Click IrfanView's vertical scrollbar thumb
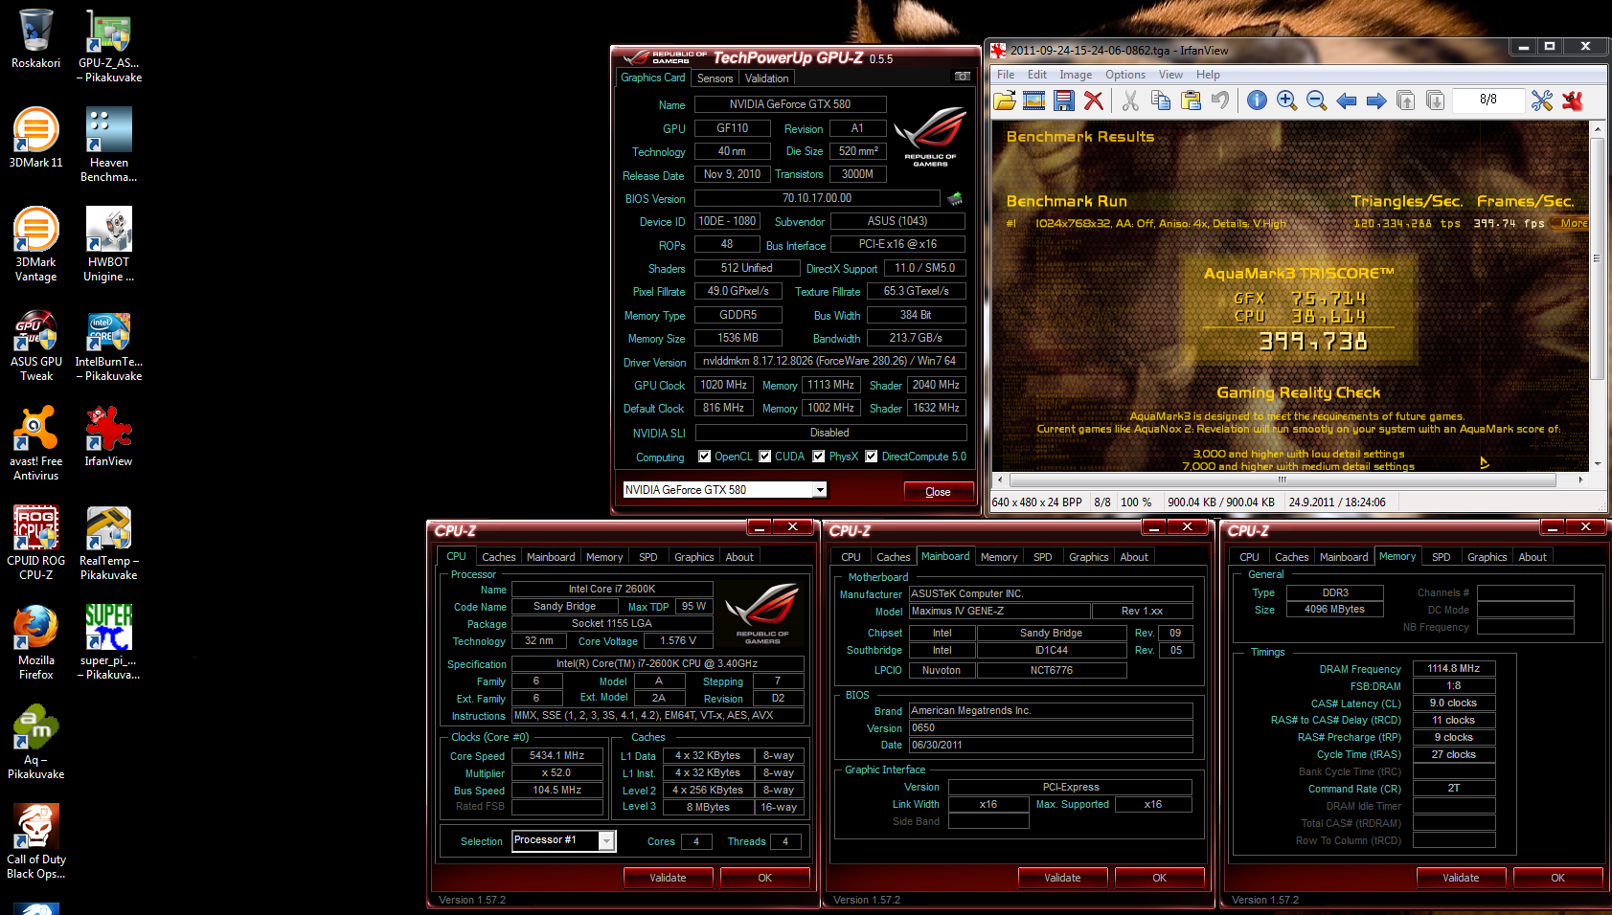1612x915 pixels. (x=1597, y=258)
